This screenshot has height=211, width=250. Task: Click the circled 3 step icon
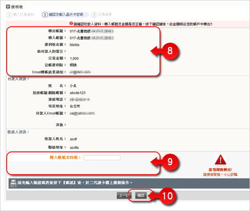[x=94, y=15]
